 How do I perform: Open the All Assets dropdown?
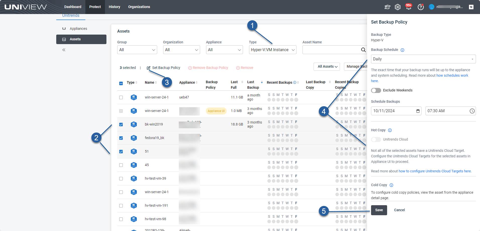[x=327, y=66]
